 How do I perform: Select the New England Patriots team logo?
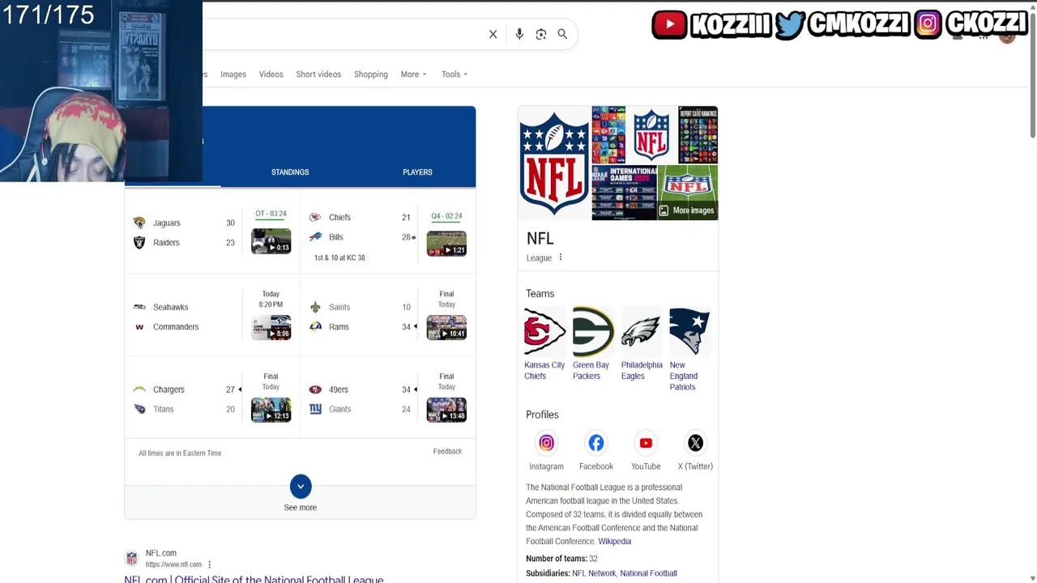click(690, 331)
